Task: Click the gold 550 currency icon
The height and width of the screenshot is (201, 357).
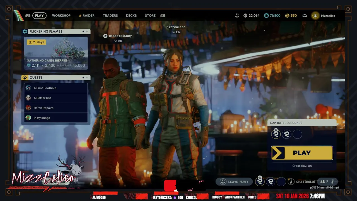Action: click(x=287, y=16)
